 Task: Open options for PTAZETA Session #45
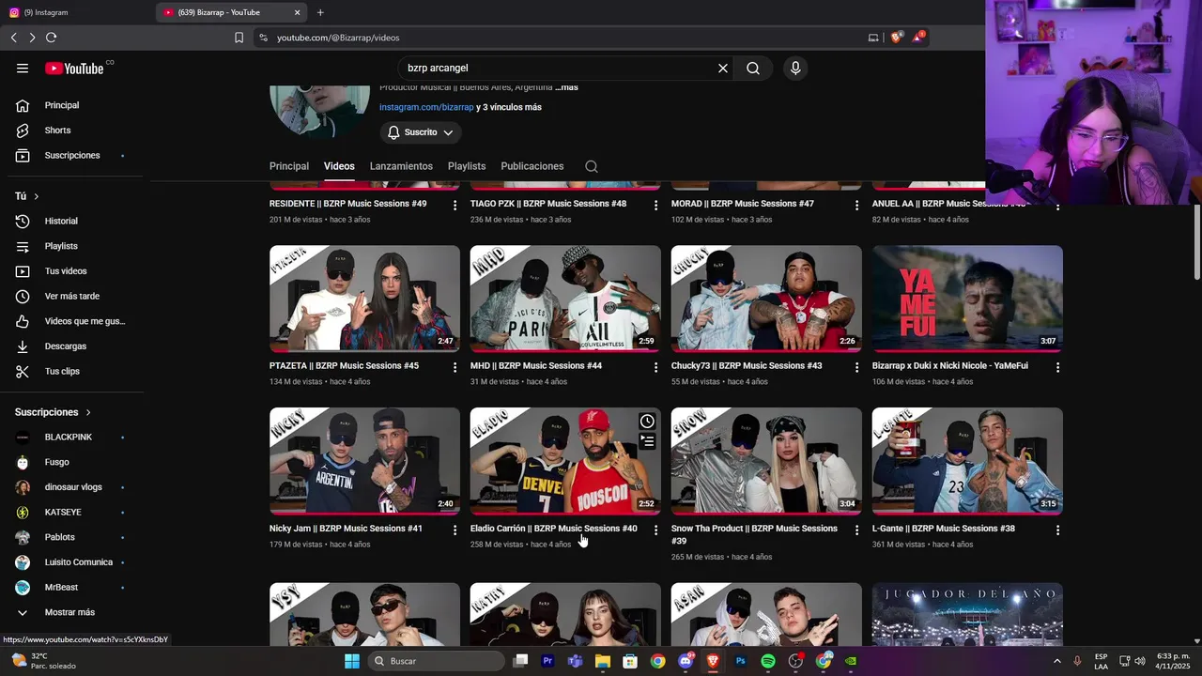point(455,367)
